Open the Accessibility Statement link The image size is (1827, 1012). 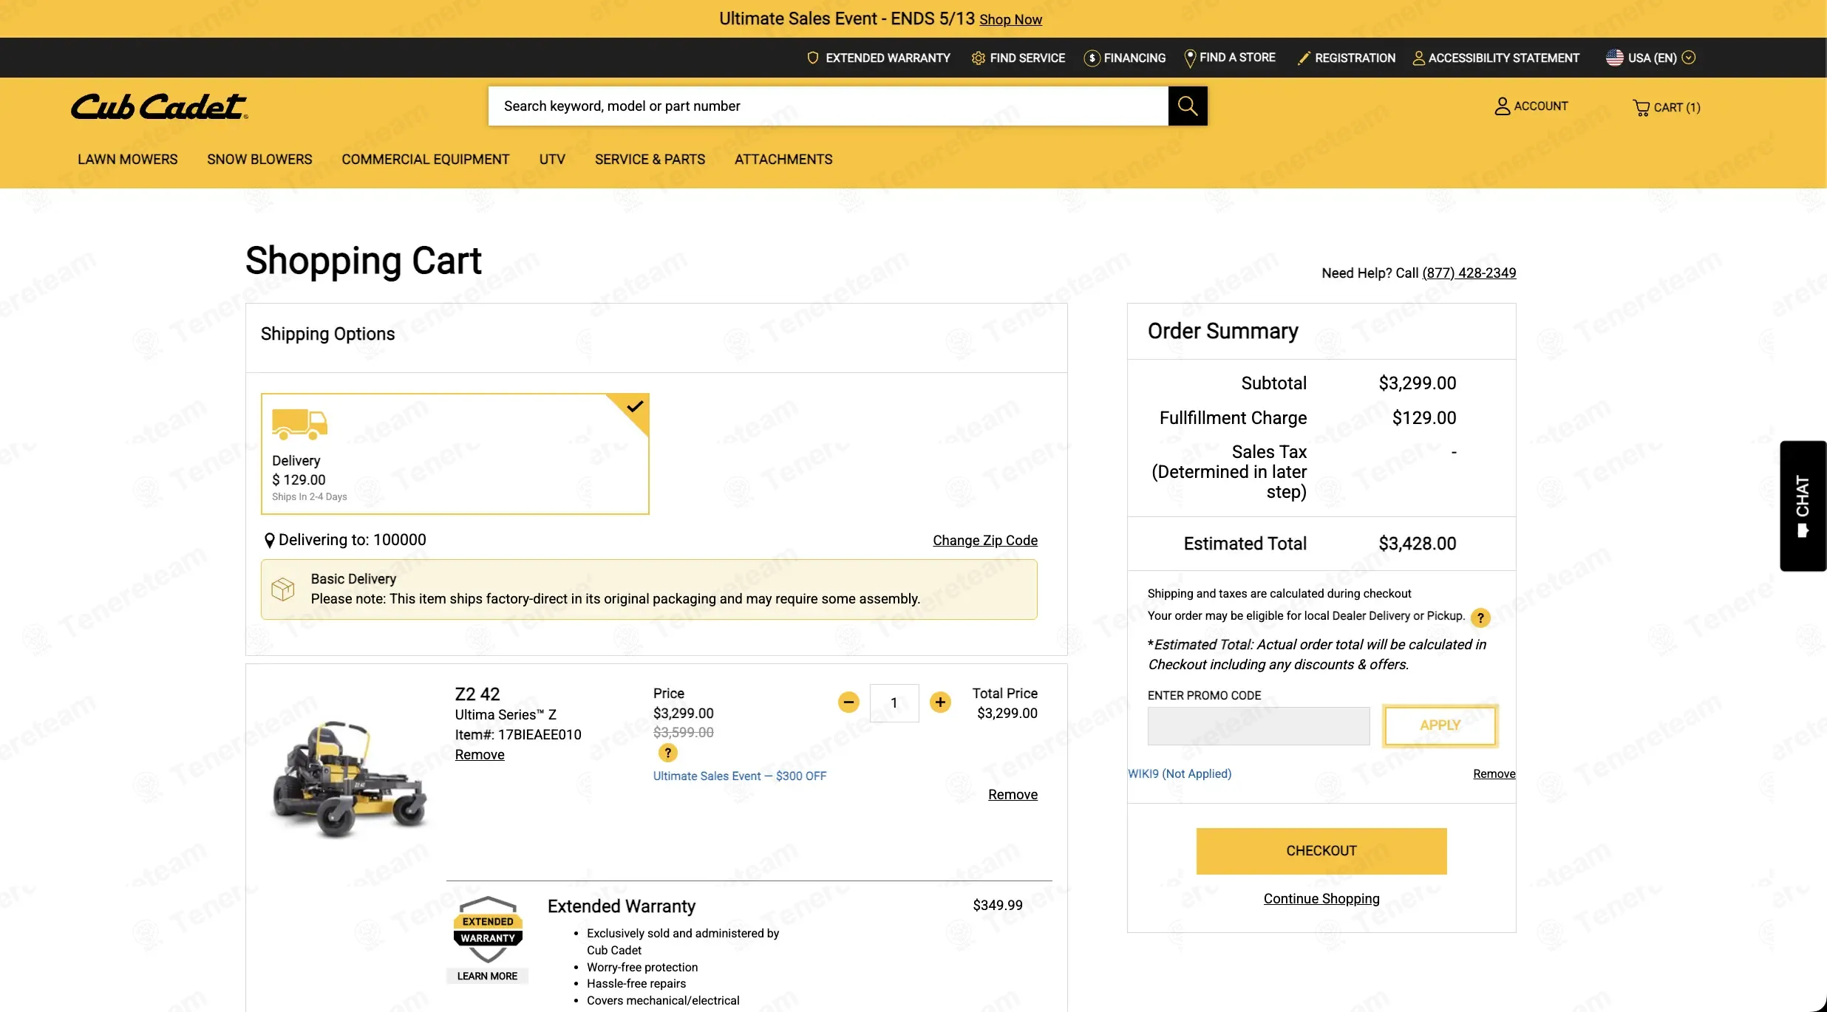1496,58
